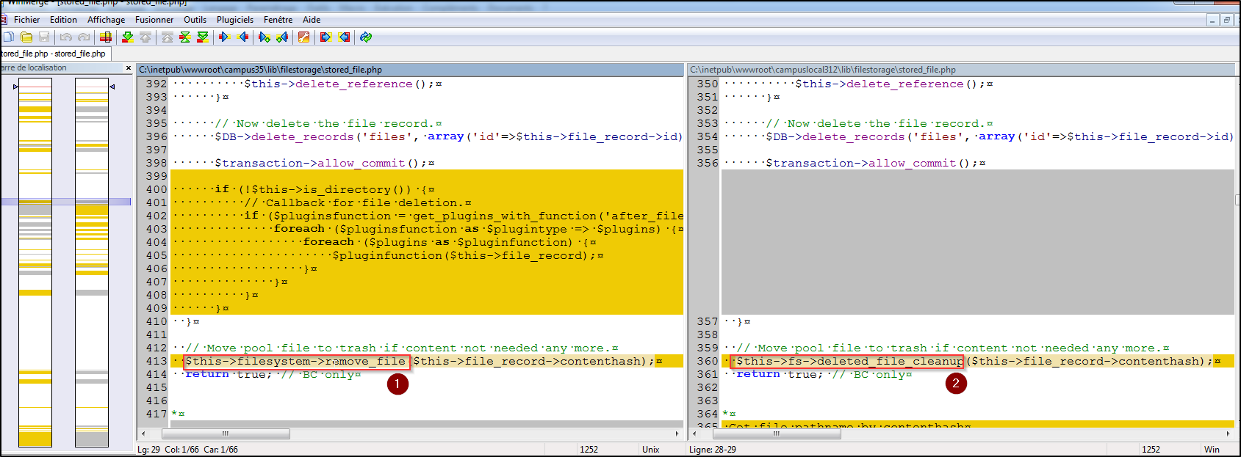
Task: Copy all differences to left icon
Action: click(344, 37)
